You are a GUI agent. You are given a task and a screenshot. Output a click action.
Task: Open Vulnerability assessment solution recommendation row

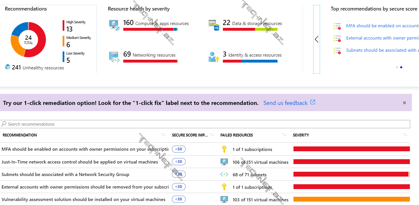pyautogui.click(x=83, y=199)
